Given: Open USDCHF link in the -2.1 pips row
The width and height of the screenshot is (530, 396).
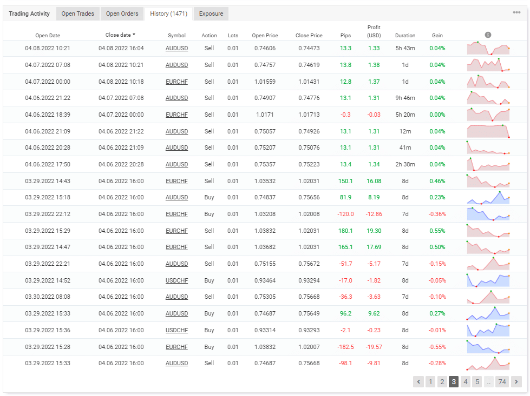Looking at the screenshot, I should pyautogui.click(x=177, y=330).
